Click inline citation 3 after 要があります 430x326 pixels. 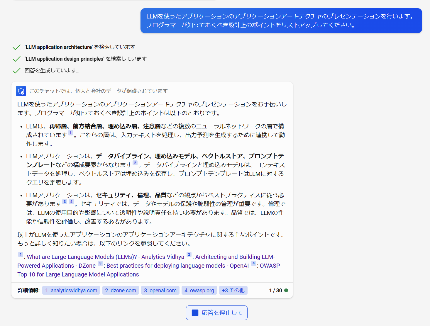pyautogui.click(x=65, y=202)
